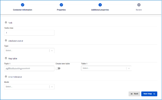
Task: Expand the Table 1 dropdown chevron
Action: 129,68
